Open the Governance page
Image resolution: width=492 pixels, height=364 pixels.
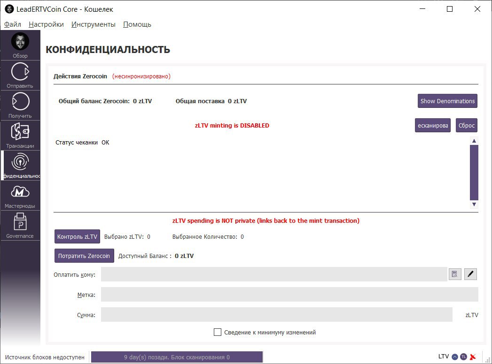(20, 226)
